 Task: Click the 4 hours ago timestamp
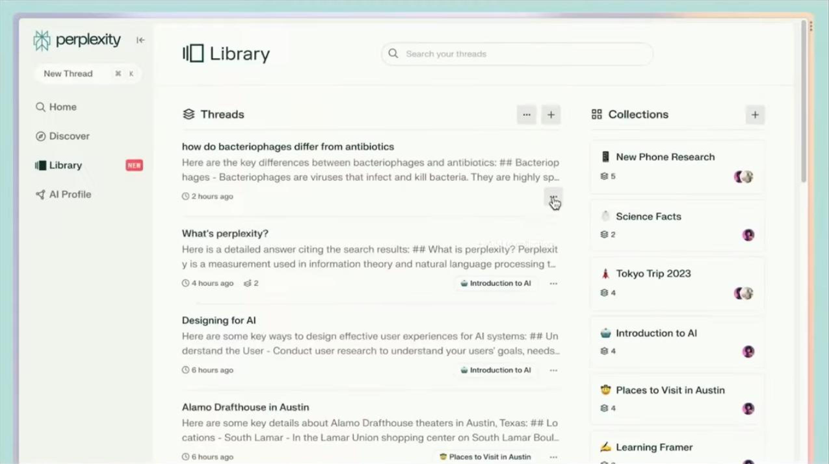pyautogui.click(x=207, y=283)
